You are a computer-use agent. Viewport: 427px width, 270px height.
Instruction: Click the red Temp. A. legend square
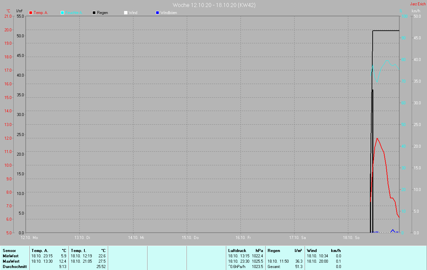click(x=31, y=13)
